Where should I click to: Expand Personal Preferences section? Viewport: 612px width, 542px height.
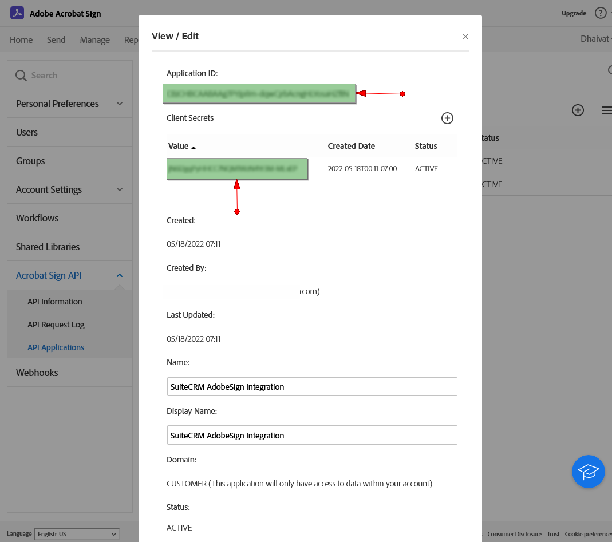coord(120,104)
